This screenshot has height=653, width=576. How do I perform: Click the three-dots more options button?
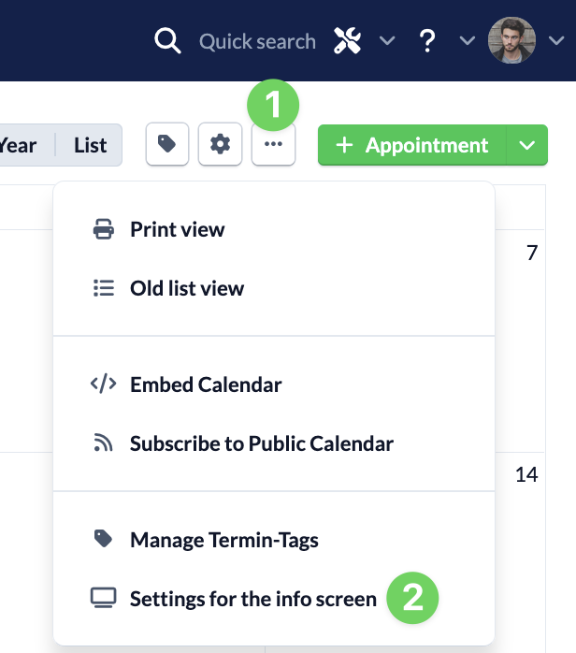point(273,145)
